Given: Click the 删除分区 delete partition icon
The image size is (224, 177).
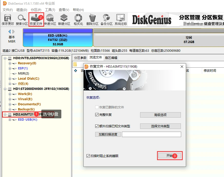Looking at the screenshot, I should (92, 19).
